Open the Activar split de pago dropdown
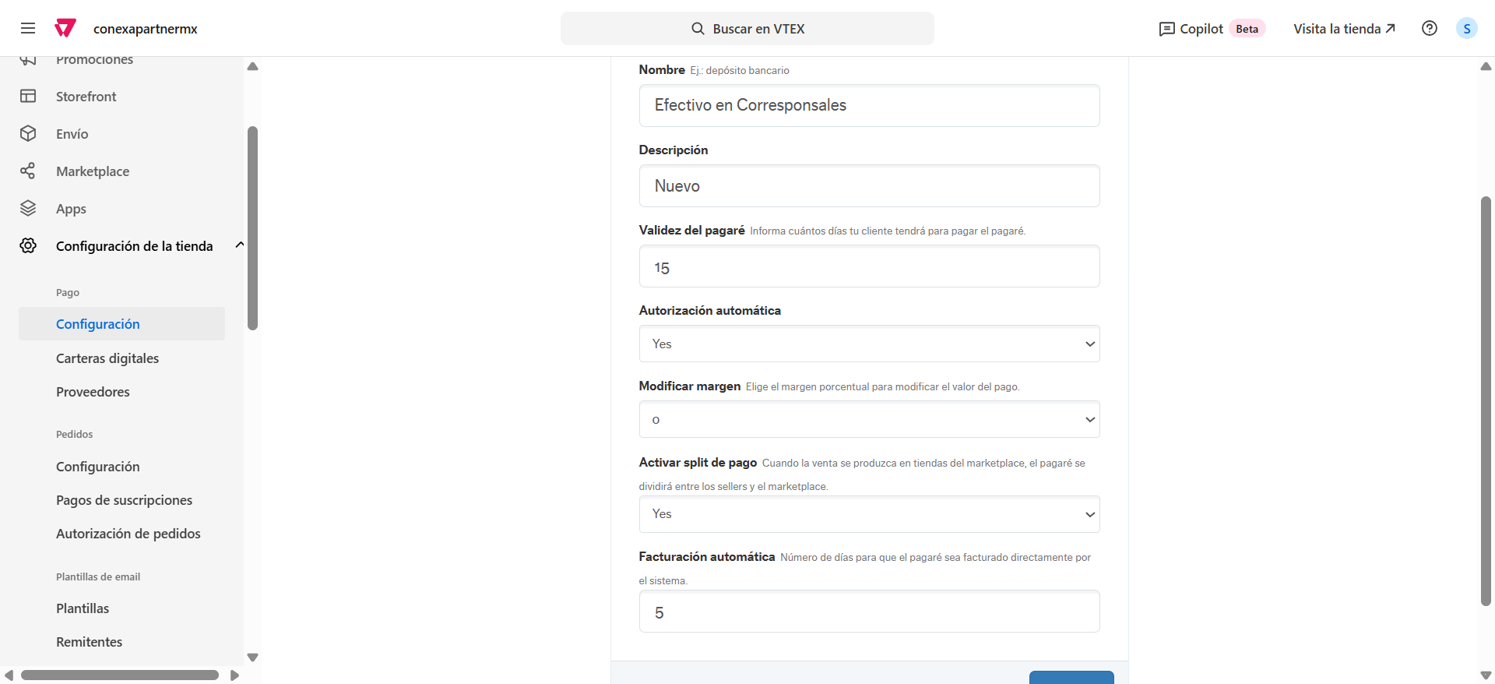1495x684 pixels. [x=869, y=514]
